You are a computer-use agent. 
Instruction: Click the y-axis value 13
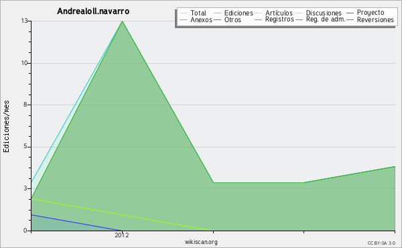[24, 21]
